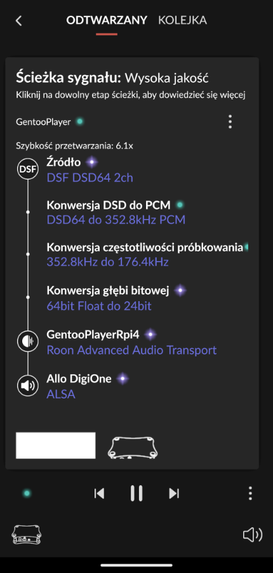Screen dimensions: 273x573
Task: Skip to the next track
Action: [x=174, y=493]
